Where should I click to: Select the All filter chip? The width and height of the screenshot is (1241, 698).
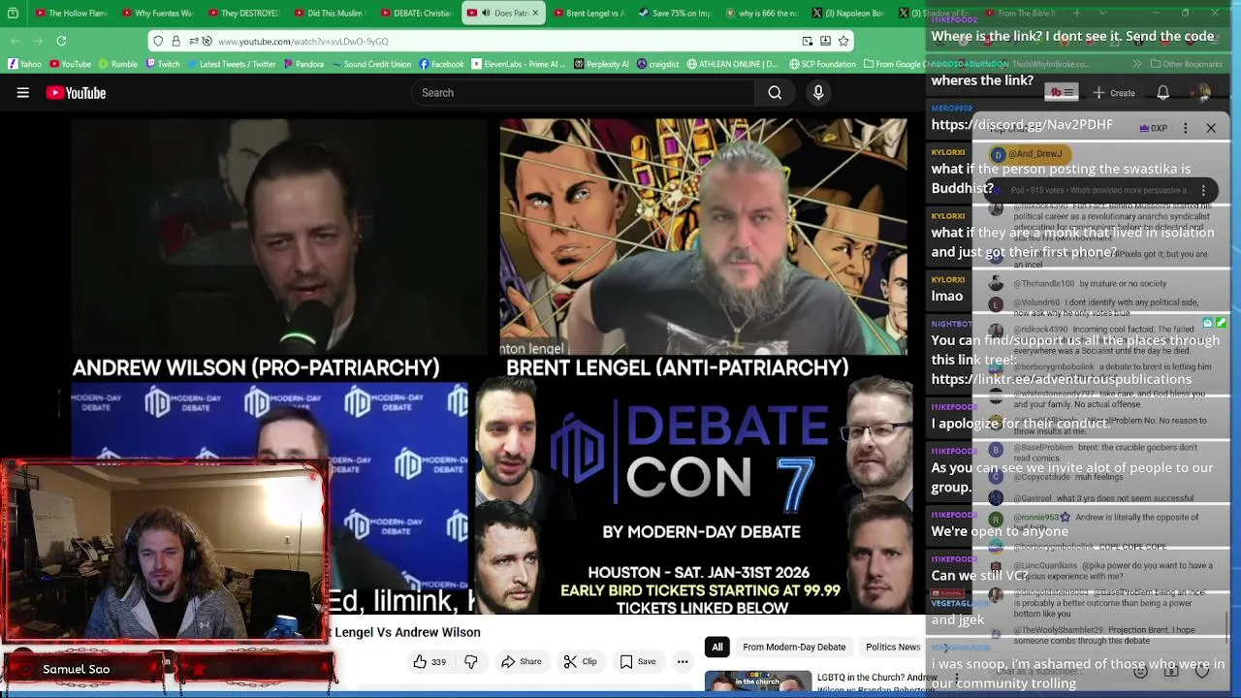pos(717,648)
